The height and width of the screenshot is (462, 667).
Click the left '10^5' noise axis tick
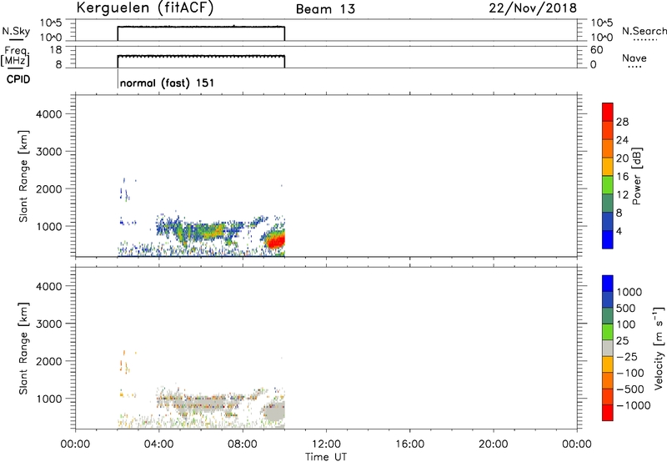tap(51, 23)
